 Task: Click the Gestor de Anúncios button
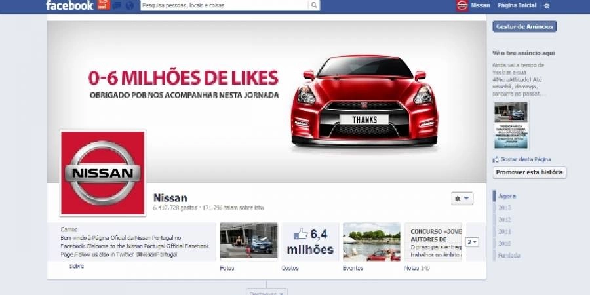point(524,26)
